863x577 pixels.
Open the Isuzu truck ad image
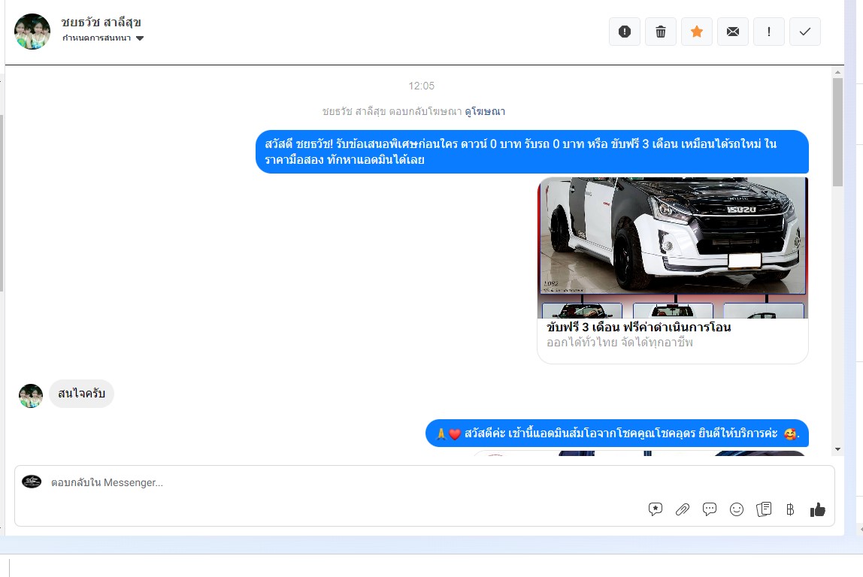(672, 235)
